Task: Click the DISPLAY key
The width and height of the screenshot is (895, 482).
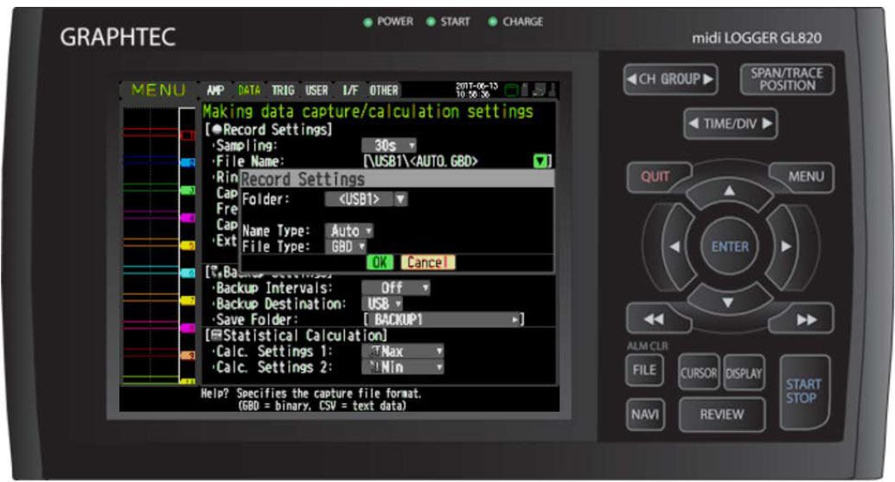Action: [x=744, y=373]
